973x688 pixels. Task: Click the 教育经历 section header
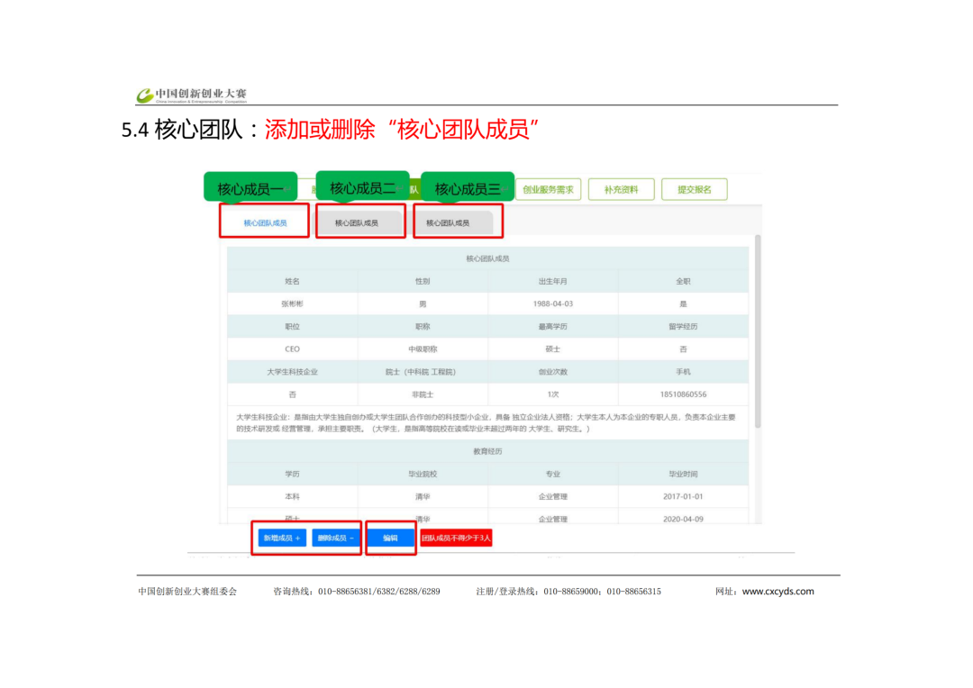(487, 451)
